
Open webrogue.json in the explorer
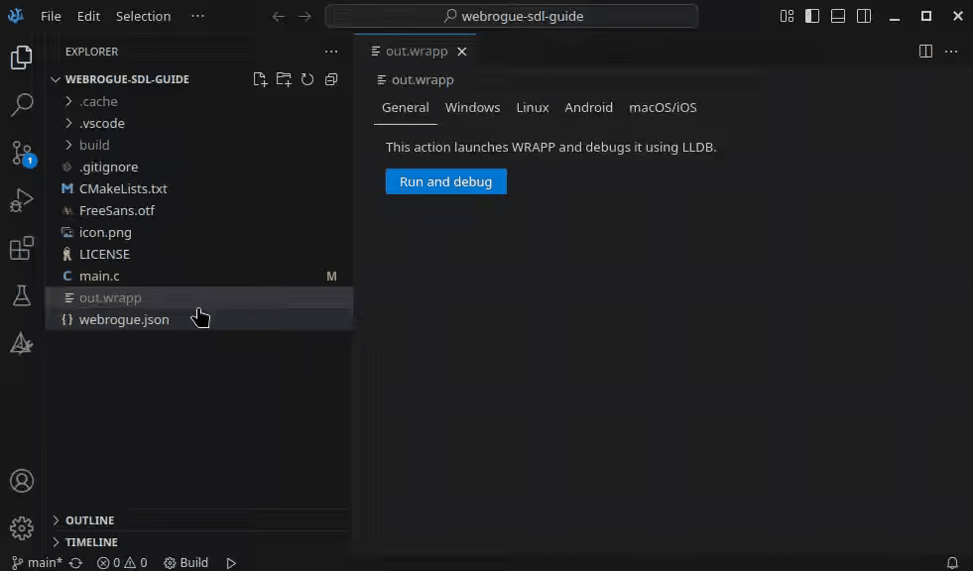199,320
